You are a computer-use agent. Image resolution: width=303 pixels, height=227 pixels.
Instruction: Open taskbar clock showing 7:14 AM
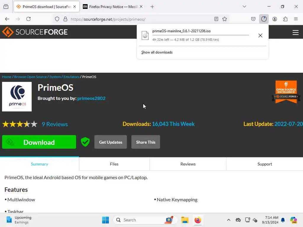[270, 220]
